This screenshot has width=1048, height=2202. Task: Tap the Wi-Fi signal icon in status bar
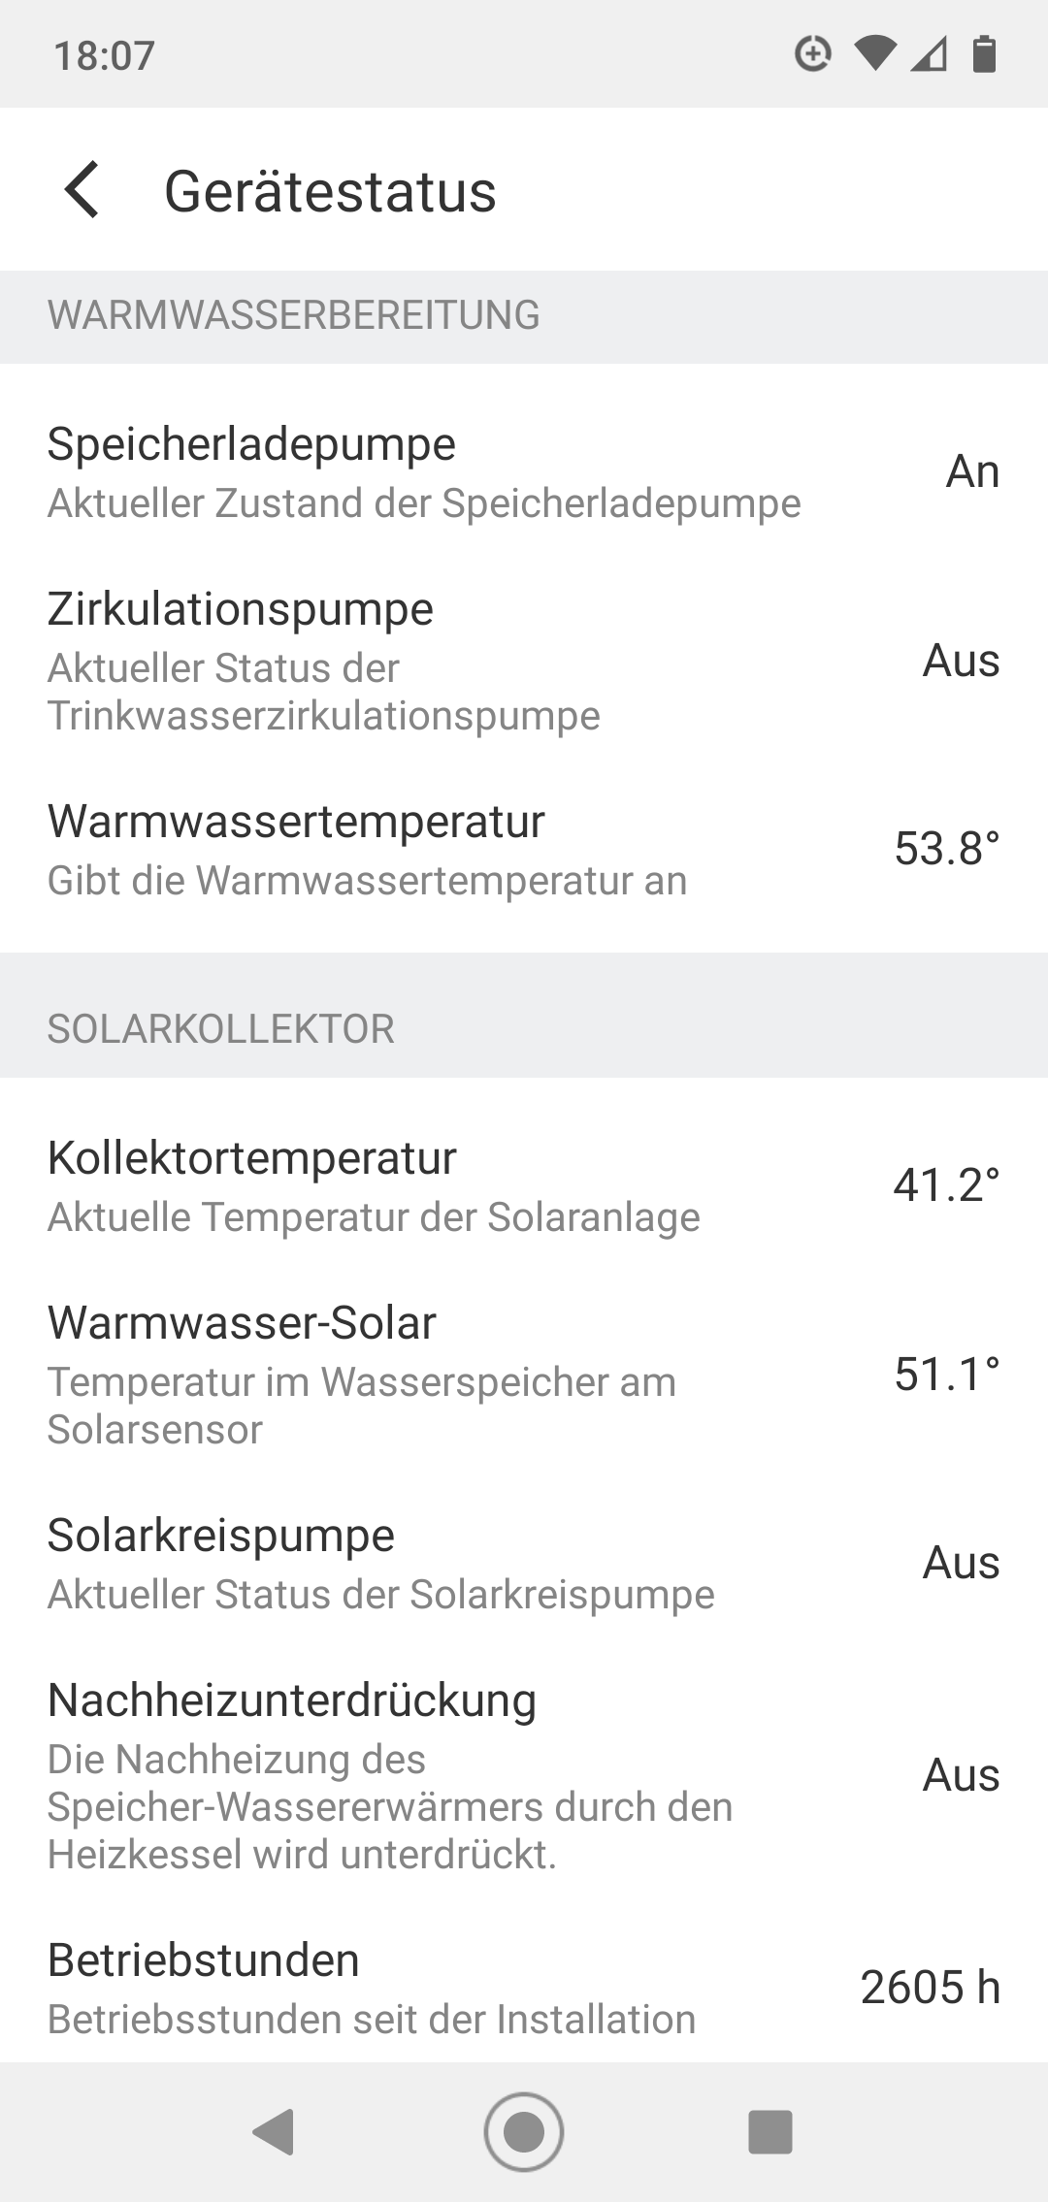[874, 54]
